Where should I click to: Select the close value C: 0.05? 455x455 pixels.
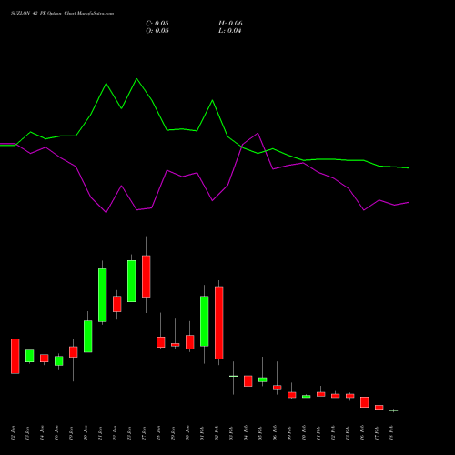coord(157,24)
